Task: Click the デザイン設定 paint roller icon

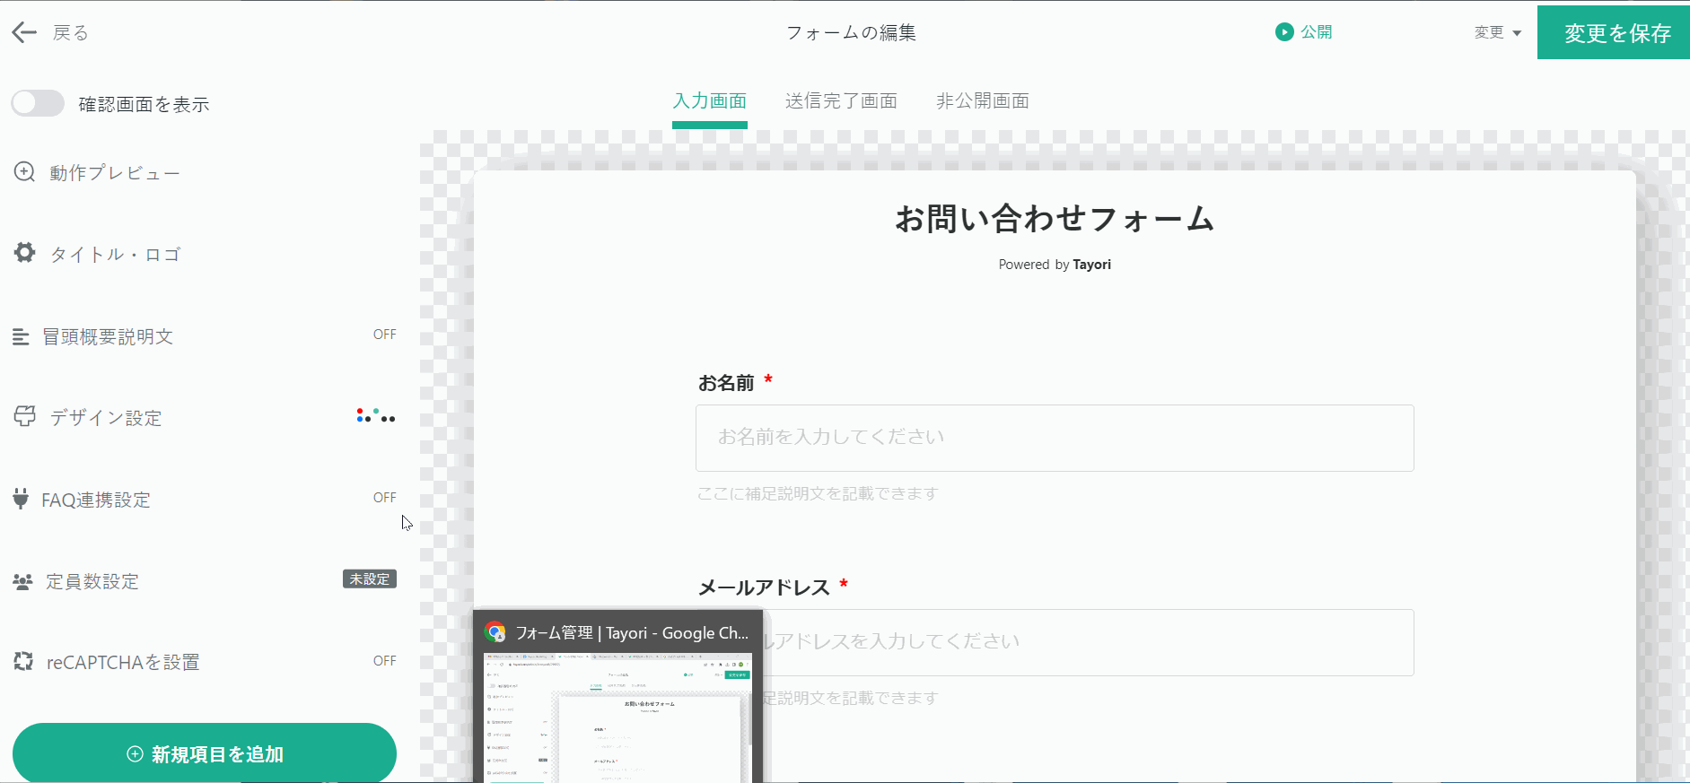Action: click(24, 417)
